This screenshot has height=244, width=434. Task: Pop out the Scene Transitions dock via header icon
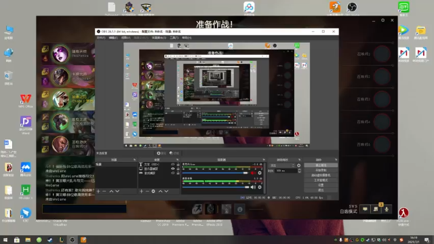click(x=299, y=160)
